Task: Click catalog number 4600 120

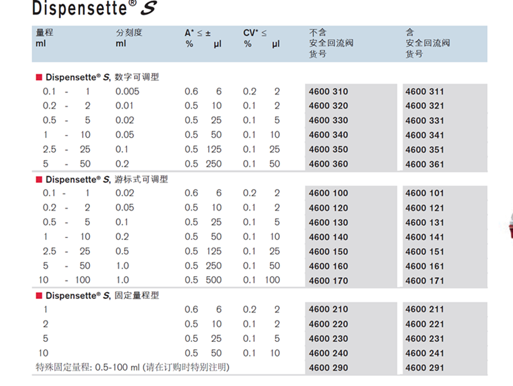Action: pyautogui.click(x=328, y=208)
